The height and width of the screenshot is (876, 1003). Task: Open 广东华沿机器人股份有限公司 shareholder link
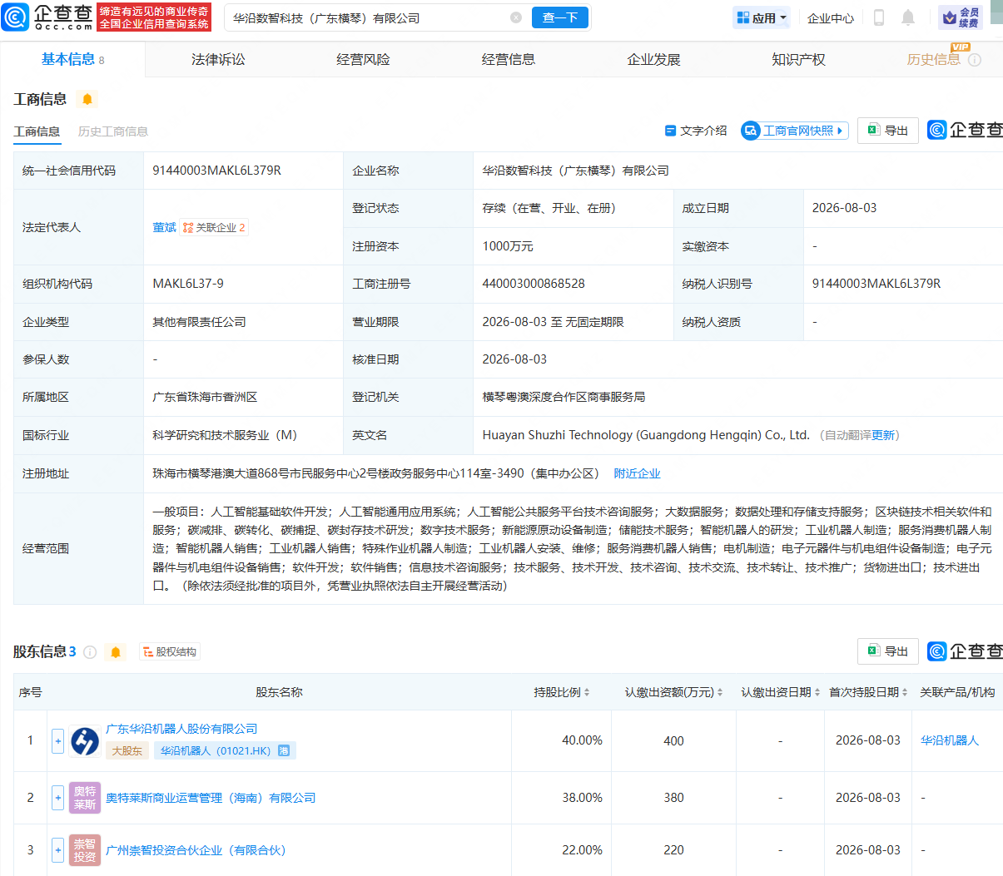181,729
